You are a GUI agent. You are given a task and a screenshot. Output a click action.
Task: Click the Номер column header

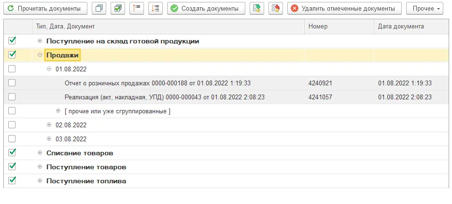339,27
